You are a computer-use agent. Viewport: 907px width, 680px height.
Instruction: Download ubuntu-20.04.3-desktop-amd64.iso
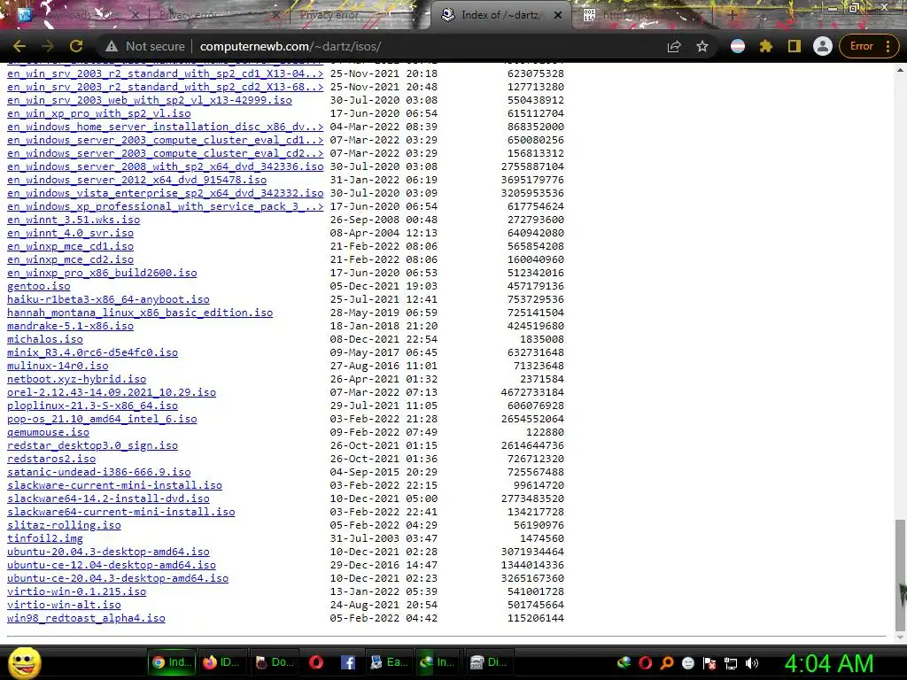click(x=108, y=552)
